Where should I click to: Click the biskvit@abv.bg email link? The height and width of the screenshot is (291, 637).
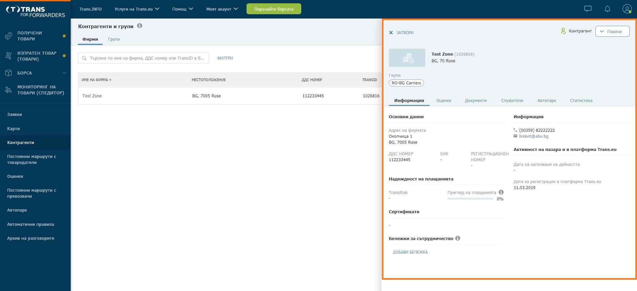(x=533, y=136)
